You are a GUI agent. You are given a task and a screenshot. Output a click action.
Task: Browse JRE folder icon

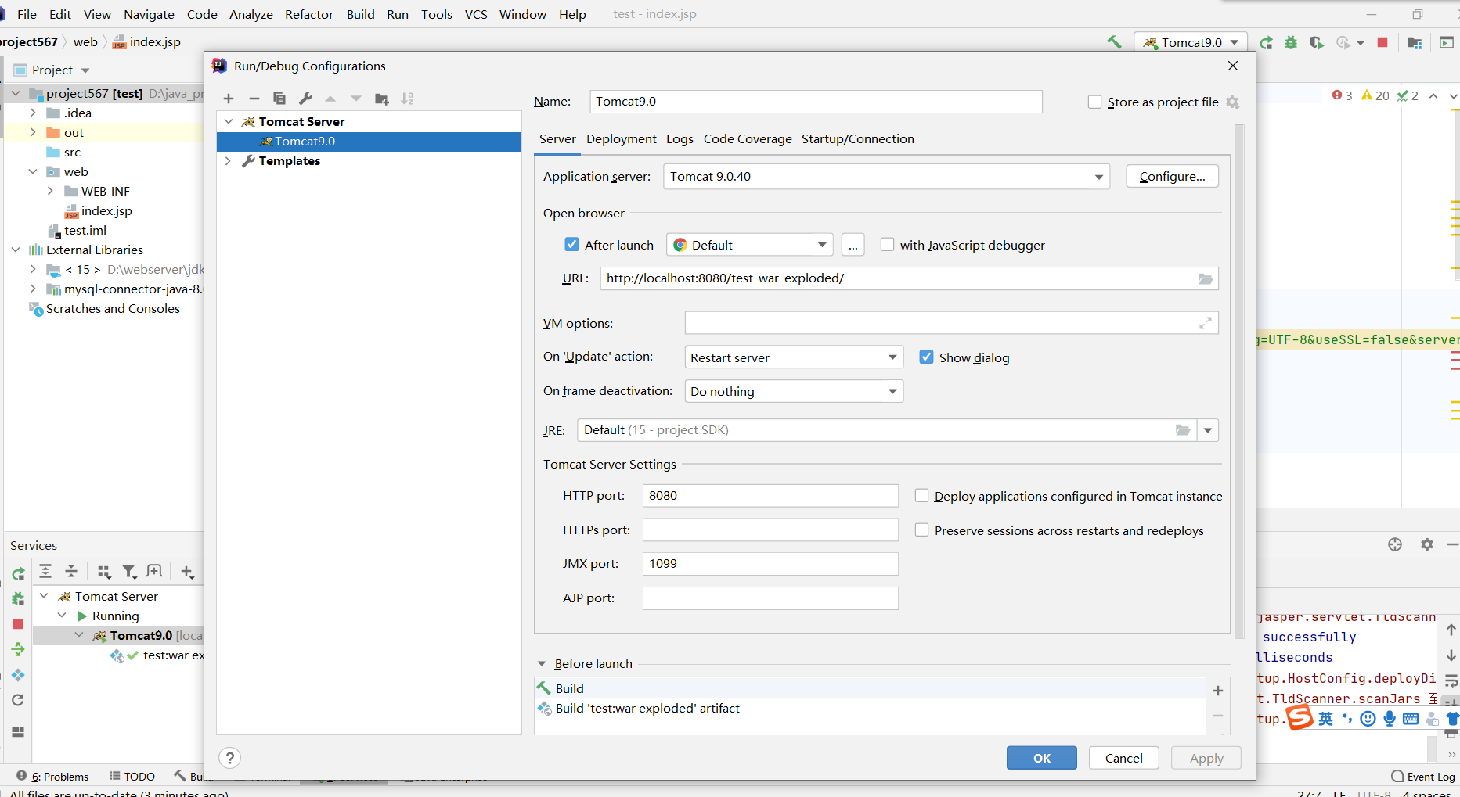1183,430
